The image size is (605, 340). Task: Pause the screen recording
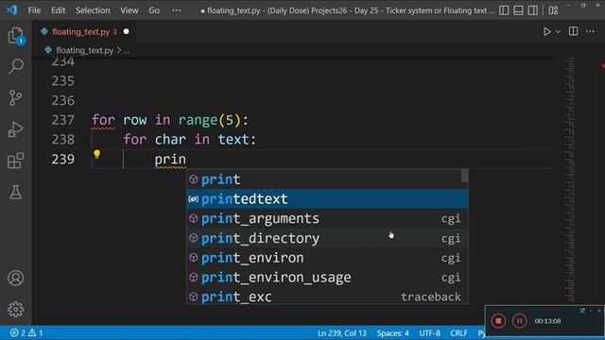pyautogui.click(x=519, y=321)
